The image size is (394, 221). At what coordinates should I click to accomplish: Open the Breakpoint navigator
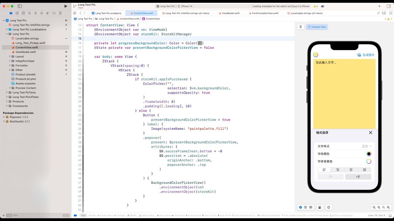coord(54,13)
